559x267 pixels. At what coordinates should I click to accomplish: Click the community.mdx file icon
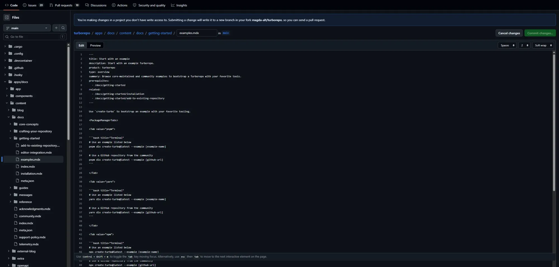pyautogui.click(x=16, y=216)
